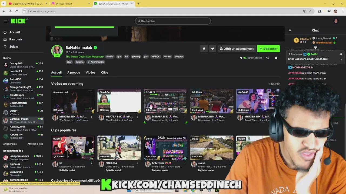Click Afficher plus in followed list

coord(10,144)
